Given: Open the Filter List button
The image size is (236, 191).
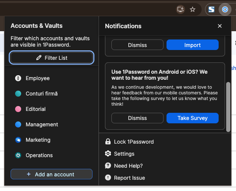Looking at the screenshot, I should [51, 58].
